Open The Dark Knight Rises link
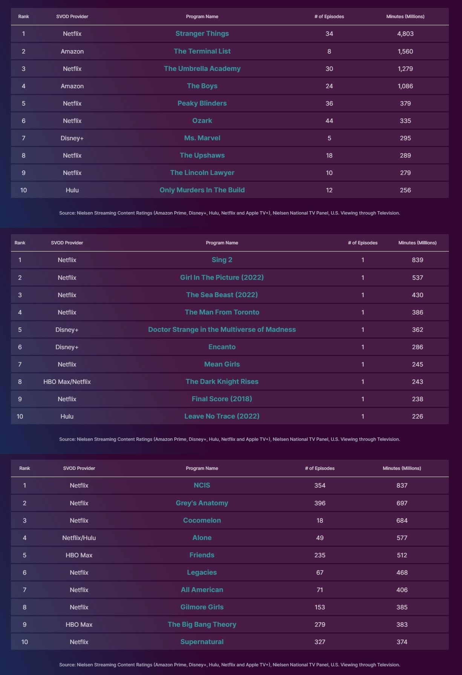Screen dimensions: 462x675 click(x=222, y=382)
